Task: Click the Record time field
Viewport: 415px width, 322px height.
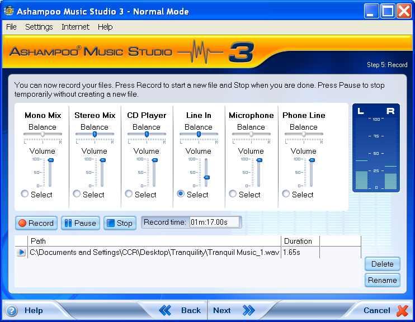Action: pos(215,222)
